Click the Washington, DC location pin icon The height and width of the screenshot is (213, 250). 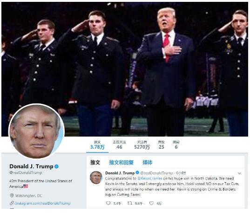pyautogui.click(x=12, y=195)
